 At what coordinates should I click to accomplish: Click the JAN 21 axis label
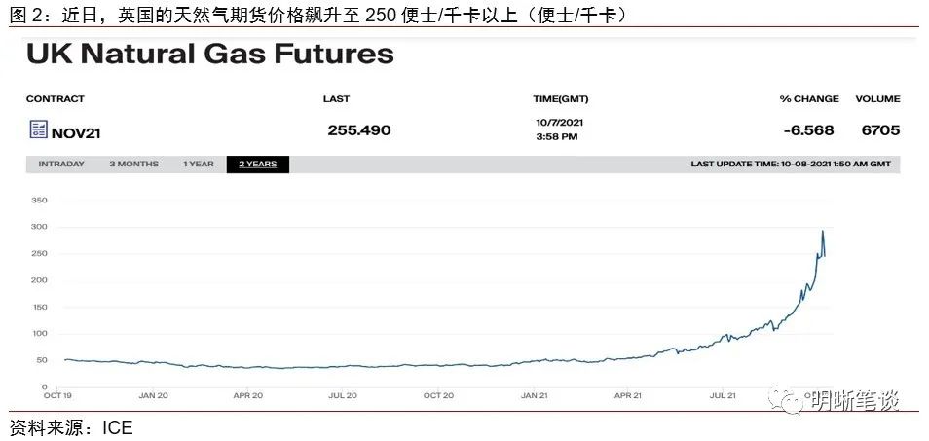(x=534, y=395)
